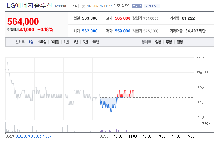Click the 06/23 closing summary 563,000 ▼6,000
The width and height of the screenshot is (214, 145).
(x=34, y=136)
